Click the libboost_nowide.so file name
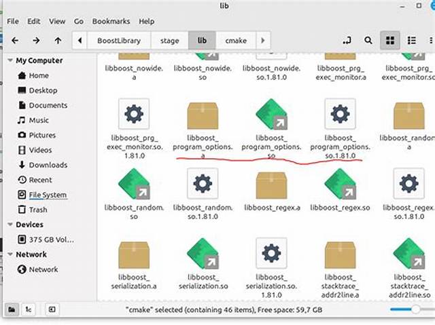The width and height of the screenshot is (435, 325). coord(203,73)
